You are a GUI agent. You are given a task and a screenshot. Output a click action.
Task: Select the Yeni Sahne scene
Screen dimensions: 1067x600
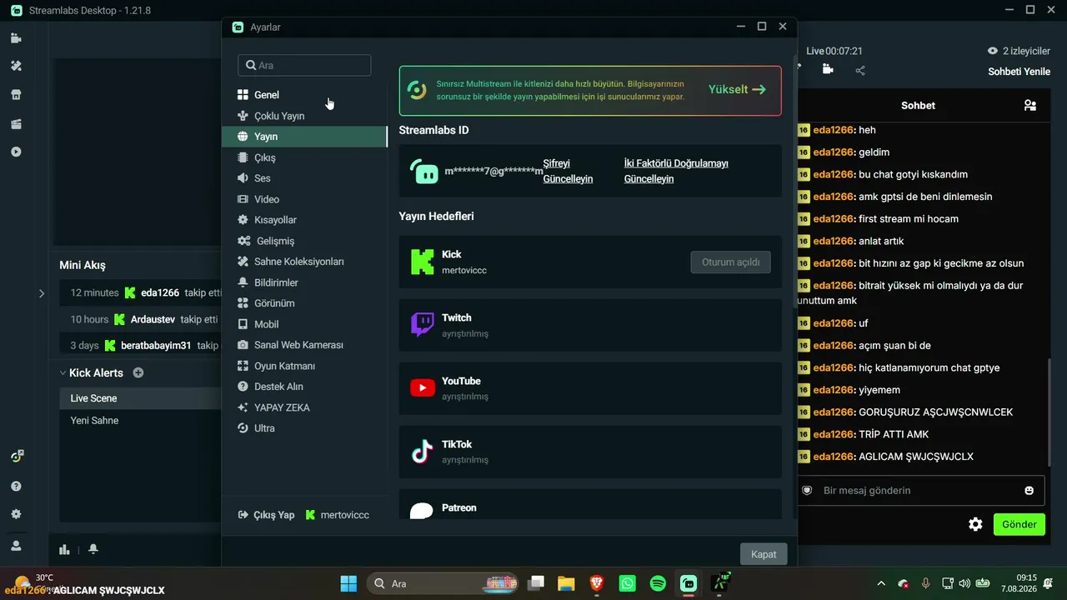coord(140,421)
